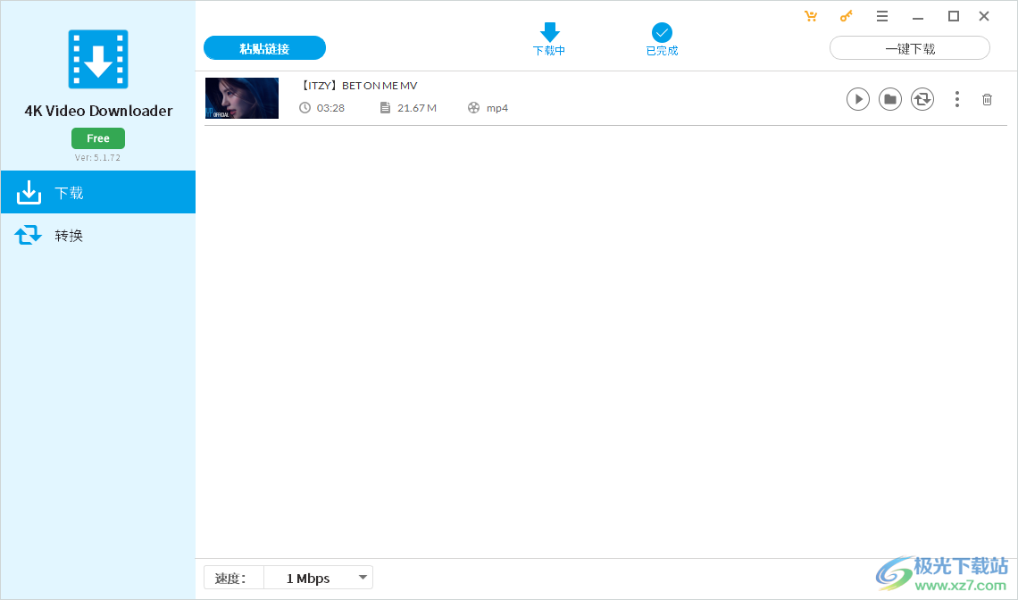Delete the ITZY download entry

point(987,99)
